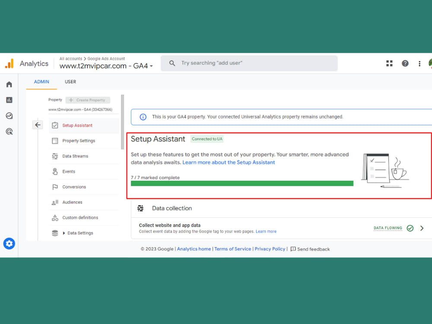432x324 pixels.
Task: Click the 7/7 setup progress bar
Action: tap(242, 183)
